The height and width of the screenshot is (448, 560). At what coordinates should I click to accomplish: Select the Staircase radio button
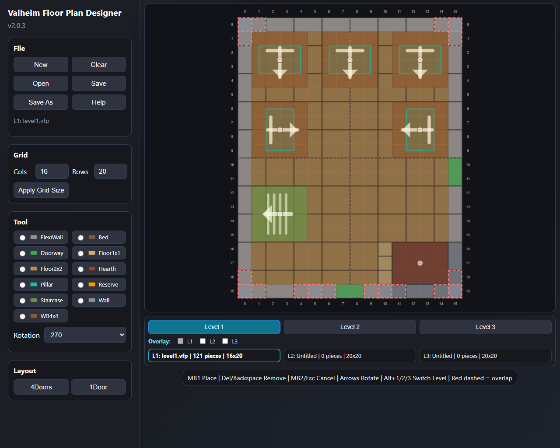pyautogui.click(x=22, y=301)
